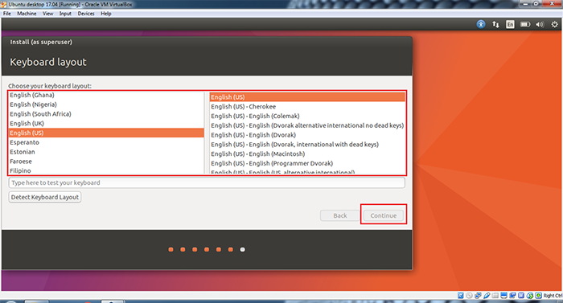Viewport: 563px width, 303px height.
Task: Select English (Ghana) layout
Action: 106,95
